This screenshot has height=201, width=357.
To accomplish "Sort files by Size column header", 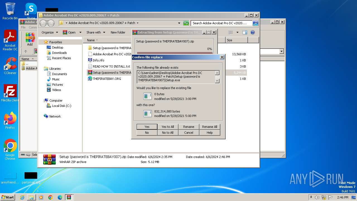I will 236,40.
